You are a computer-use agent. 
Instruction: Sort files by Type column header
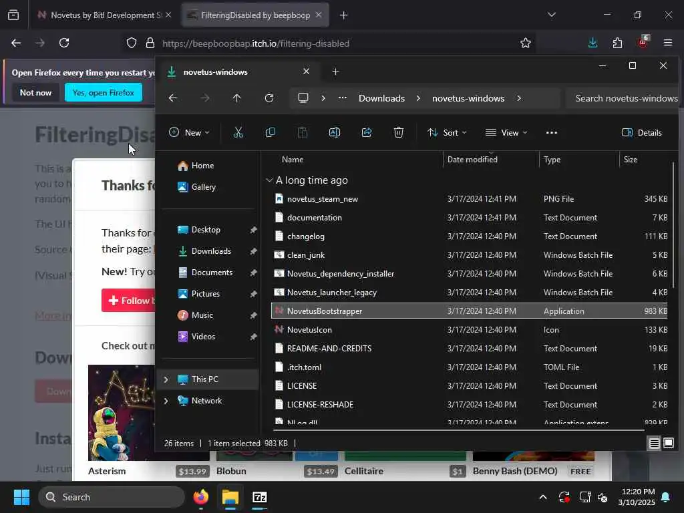click(552, 160)
